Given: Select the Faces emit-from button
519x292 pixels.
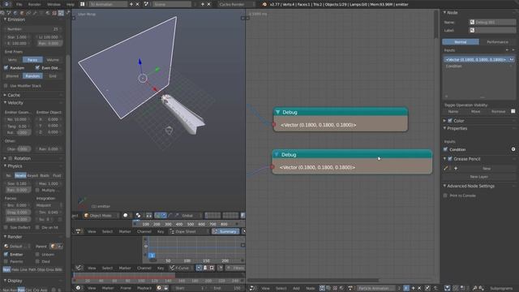Looking at the screenshot, I should tap(32, 59).
